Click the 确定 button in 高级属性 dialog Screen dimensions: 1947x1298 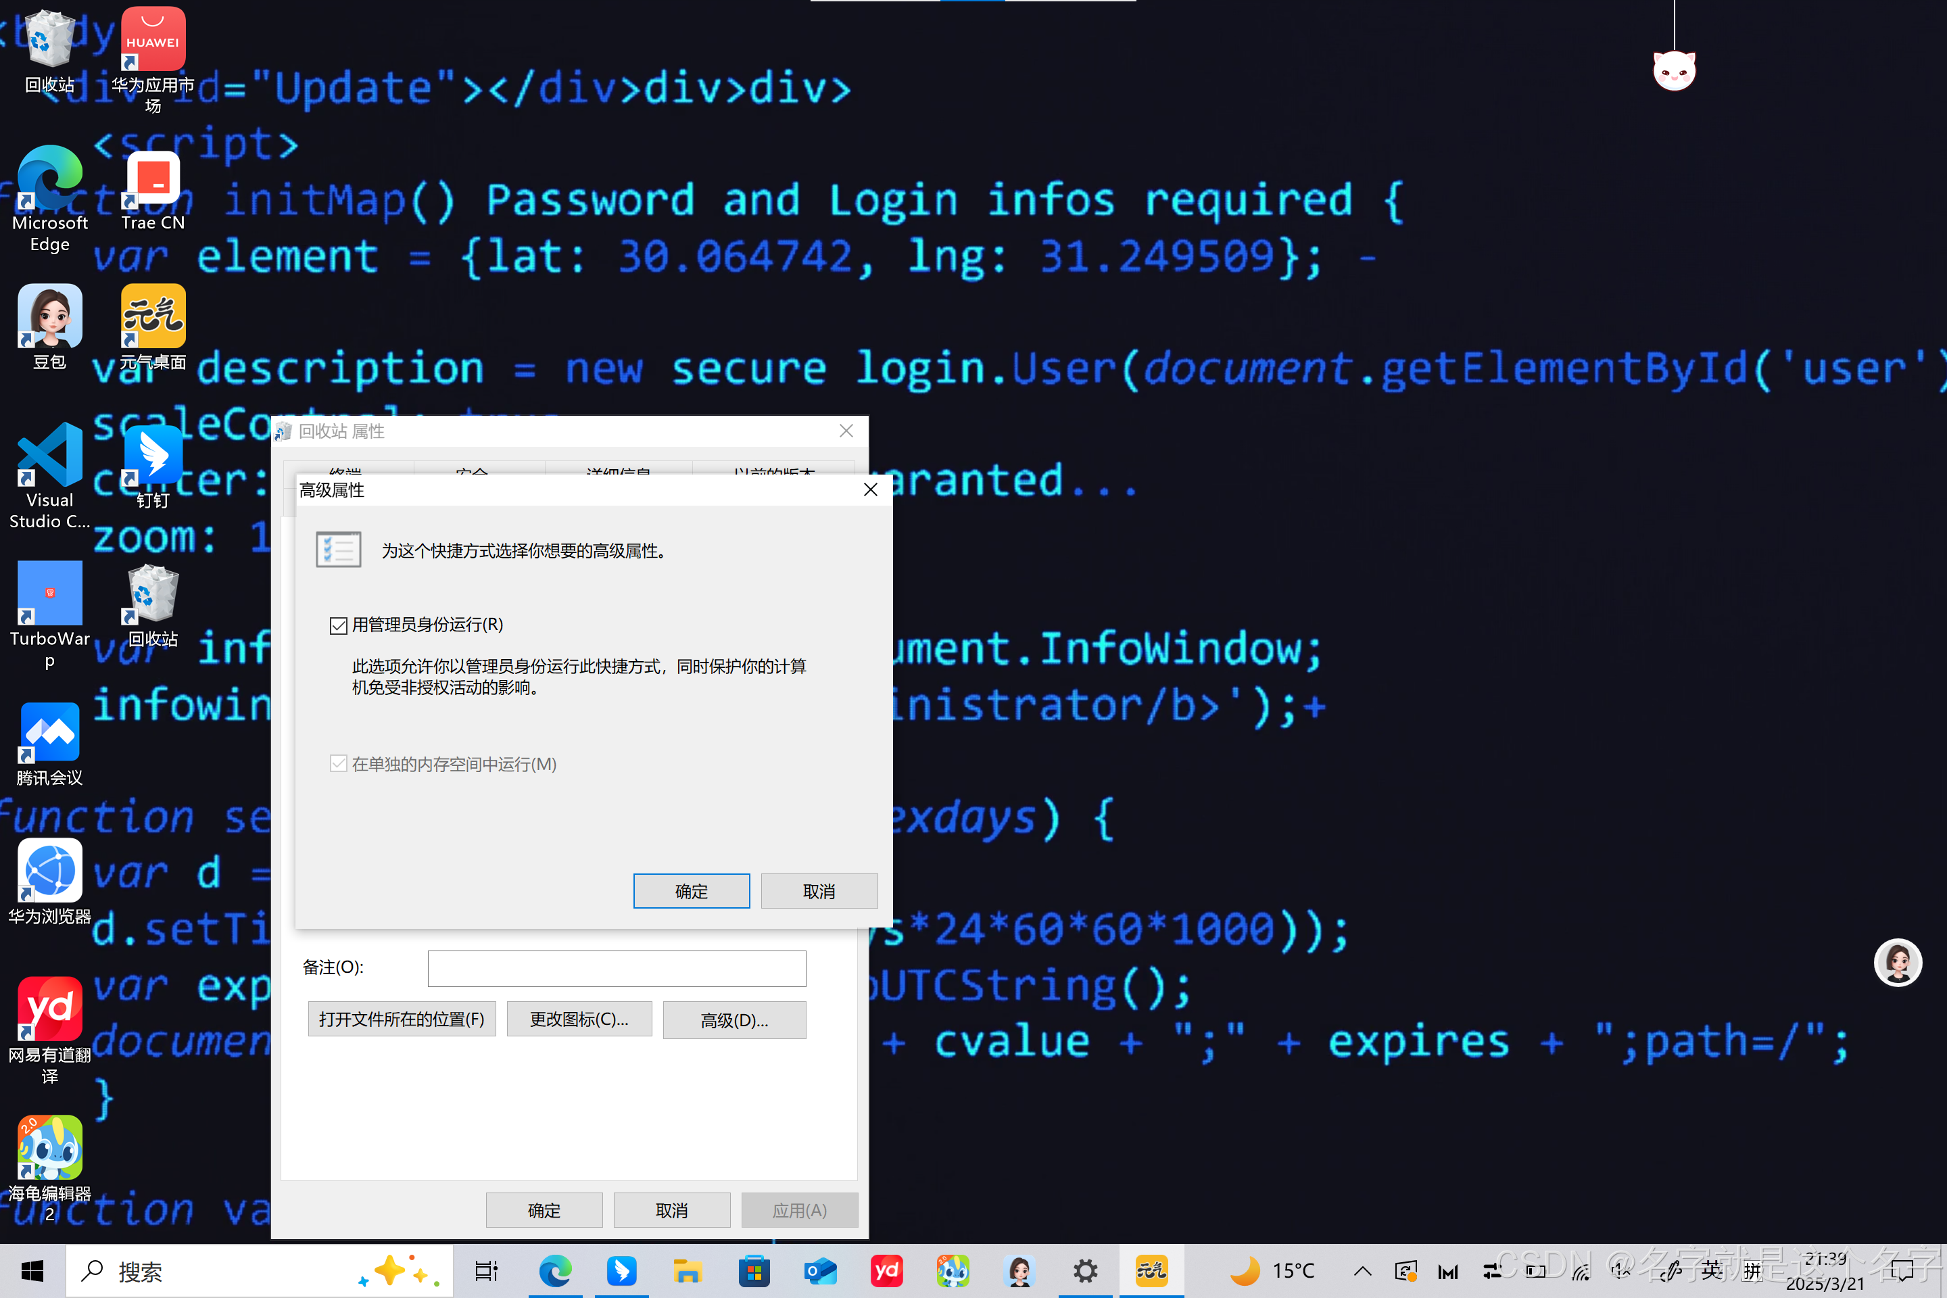coord(691,891)
